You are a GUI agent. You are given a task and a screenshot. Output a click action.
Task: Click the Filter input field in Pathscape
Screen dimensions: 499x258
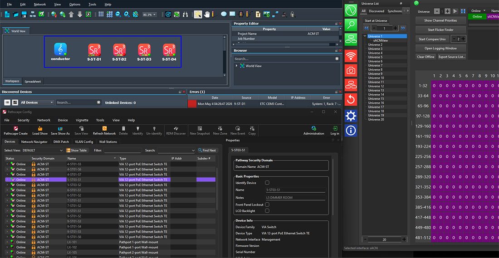click(123, 150)
